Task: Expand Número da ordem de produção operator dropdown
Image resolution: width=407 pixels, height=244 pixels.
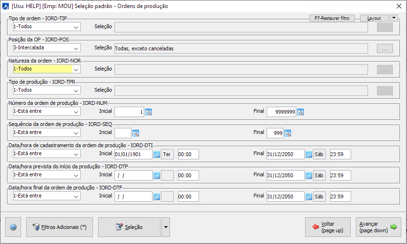Action: pyautogui.click(x=76, y=111)
